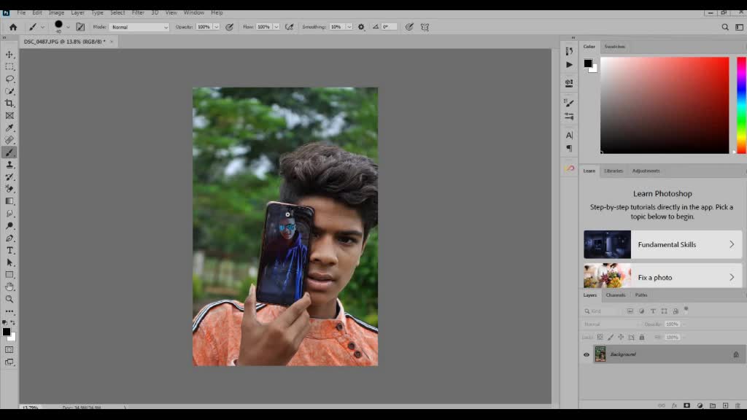
Task: Open the File menu
Action: coord(21,13)
